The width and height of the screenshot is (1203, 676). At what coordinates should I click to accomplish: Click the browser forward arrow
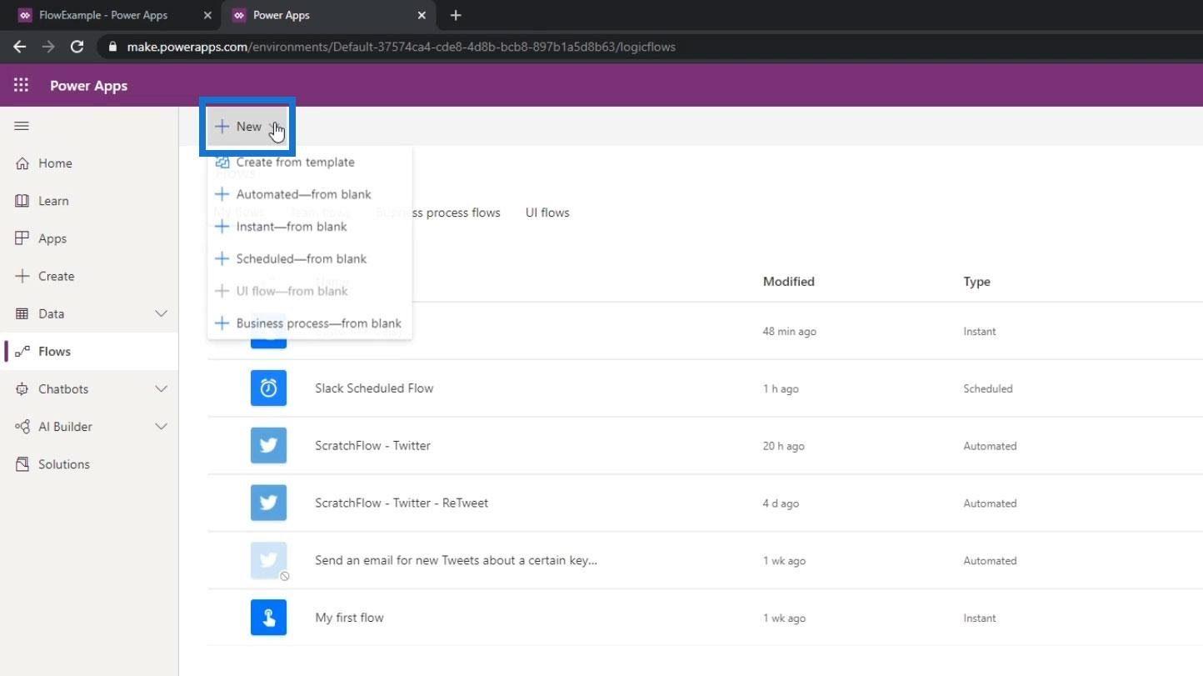48,47
